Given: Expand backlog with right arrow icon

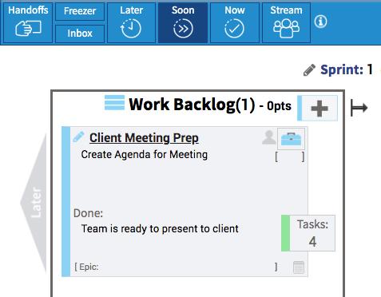Looking at the screenshot, I should (x=359, y=108).
